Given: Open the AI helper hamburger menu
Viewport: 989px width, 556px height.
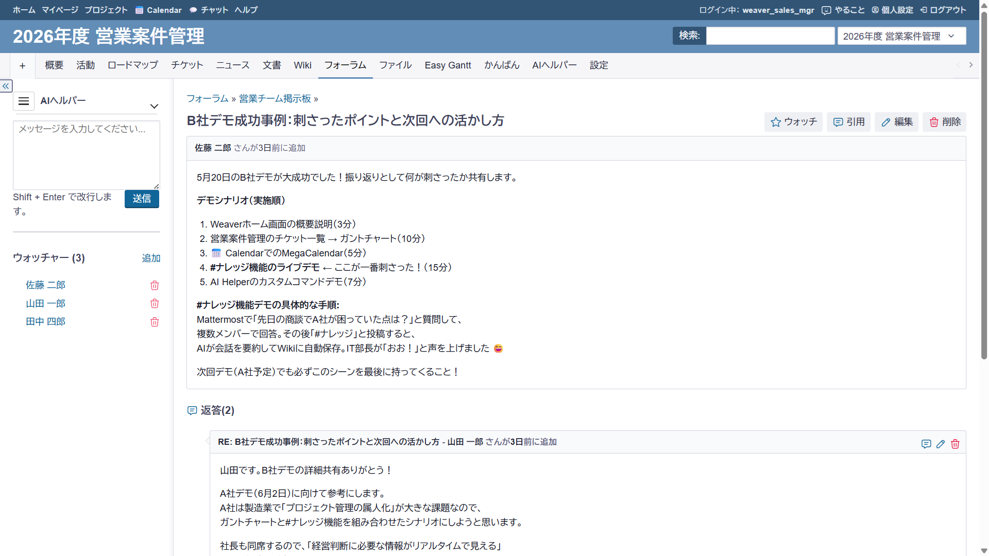Looking at the screenshot, I should tap(24, 101).
